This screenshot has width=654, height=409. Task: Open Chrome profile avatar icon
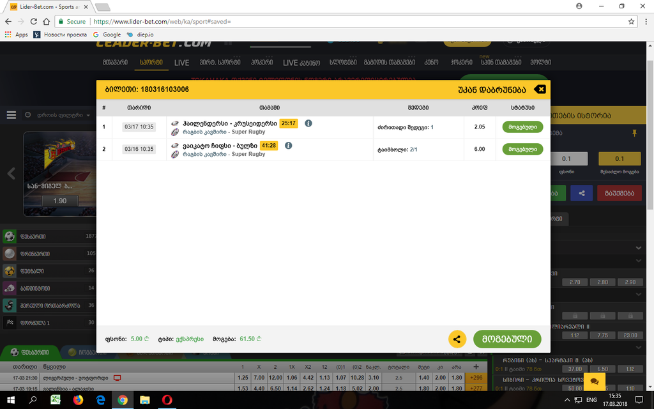click(x=579, y=6)
